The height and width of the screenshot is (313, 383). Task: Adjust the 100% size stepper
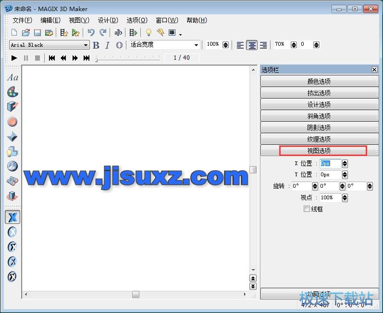226,45
